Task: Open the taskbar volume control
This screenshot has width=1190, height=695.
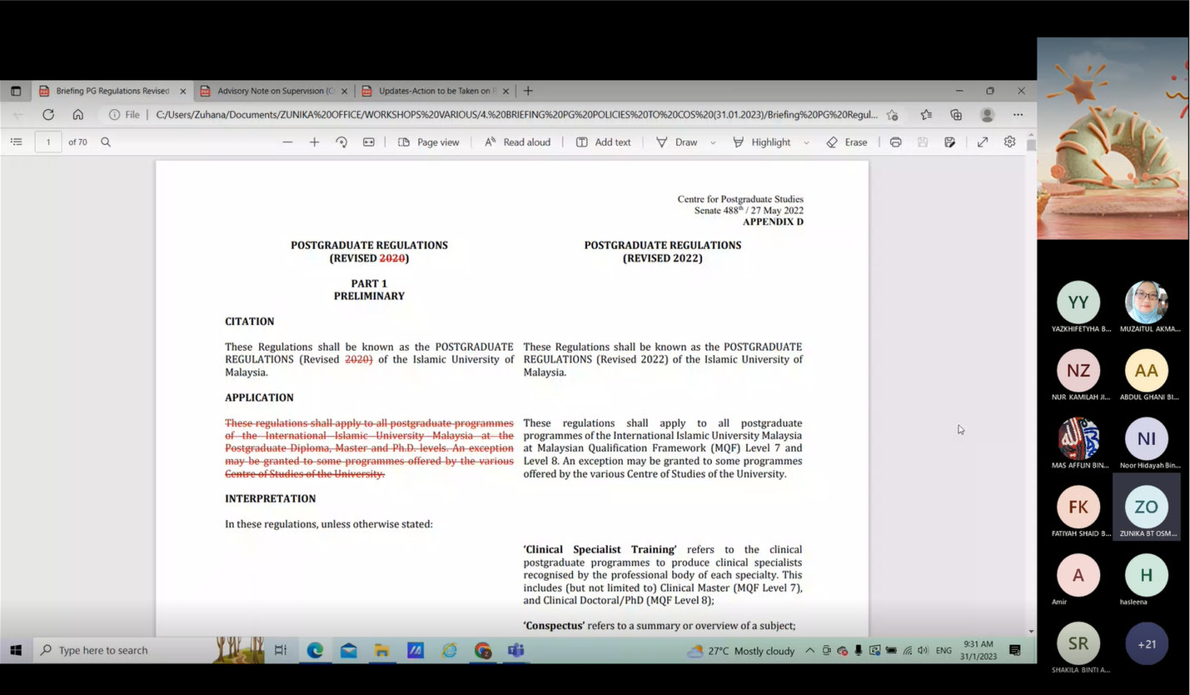Action: coord(923,651)
